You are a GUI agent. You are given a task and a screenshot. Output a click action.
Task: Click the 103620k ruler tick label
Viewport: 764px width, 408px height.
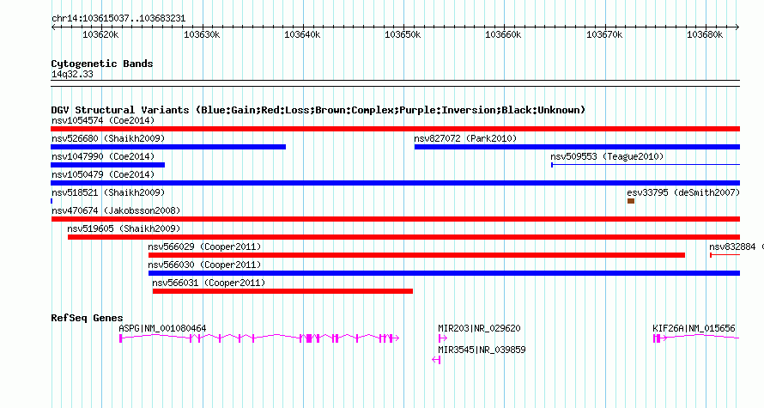100,34
